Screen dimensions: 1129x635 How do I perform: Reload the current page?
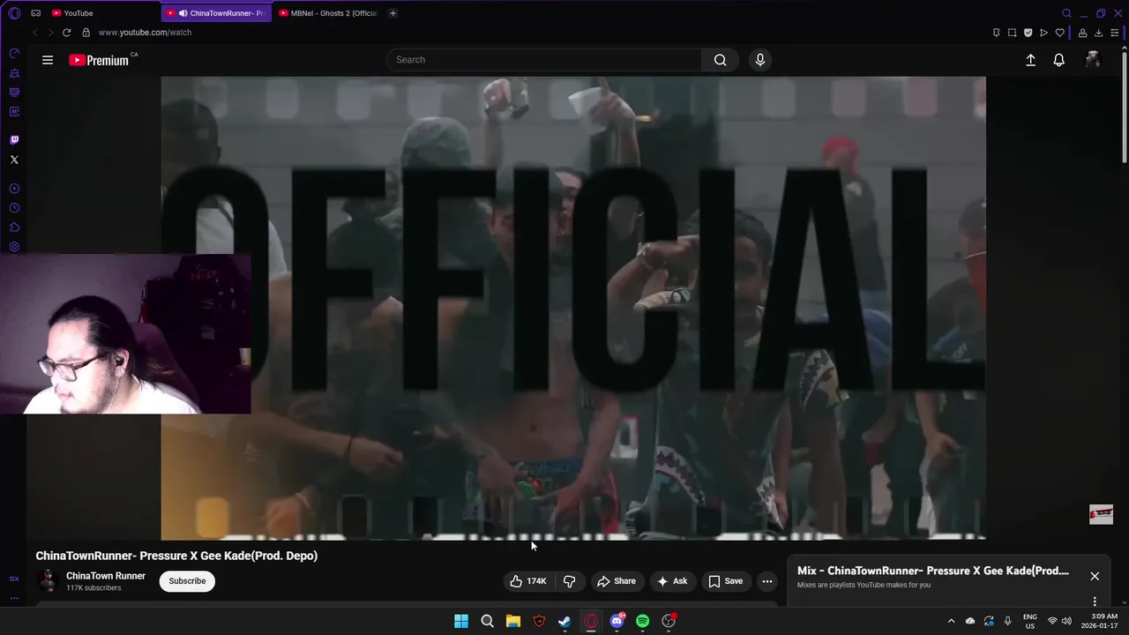pyautogui.click(x=66, y=33)
